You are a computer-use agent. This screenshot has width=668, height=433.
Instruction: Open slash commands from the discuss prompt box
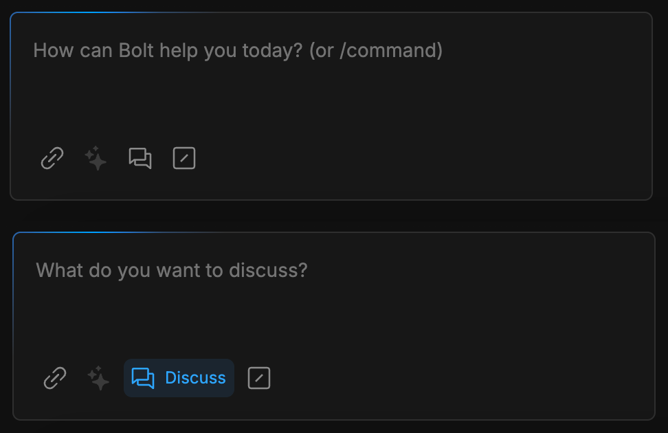(259, 378)
